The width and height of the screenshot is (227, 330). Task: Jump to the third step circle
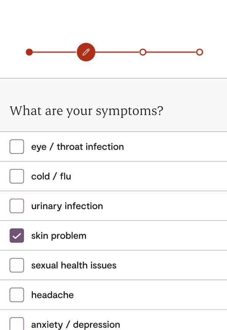tap(143, 52)
